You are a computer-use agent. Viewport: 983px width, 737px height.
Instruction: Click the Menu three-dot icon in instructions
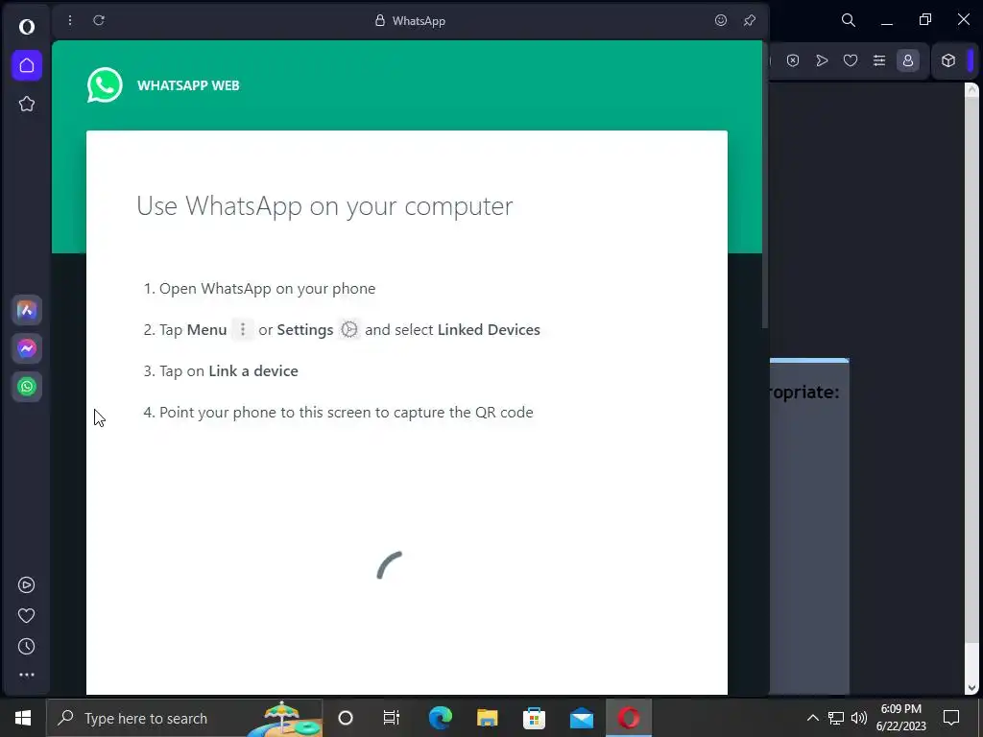[243, 329]
